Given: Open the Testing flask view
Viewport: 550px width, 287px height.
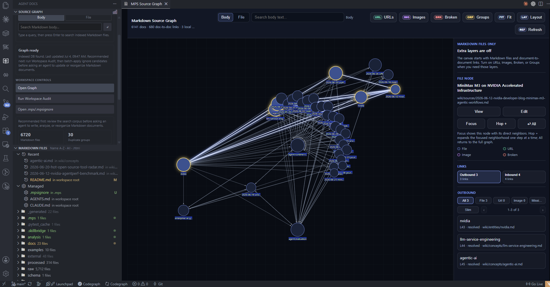Looking at the screenshot, I should tap(6, 158).
